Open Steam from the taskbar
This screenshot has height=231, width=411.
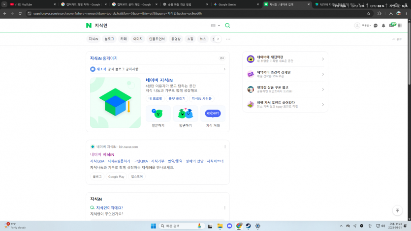pyautogui.click(x=248, y=226)
